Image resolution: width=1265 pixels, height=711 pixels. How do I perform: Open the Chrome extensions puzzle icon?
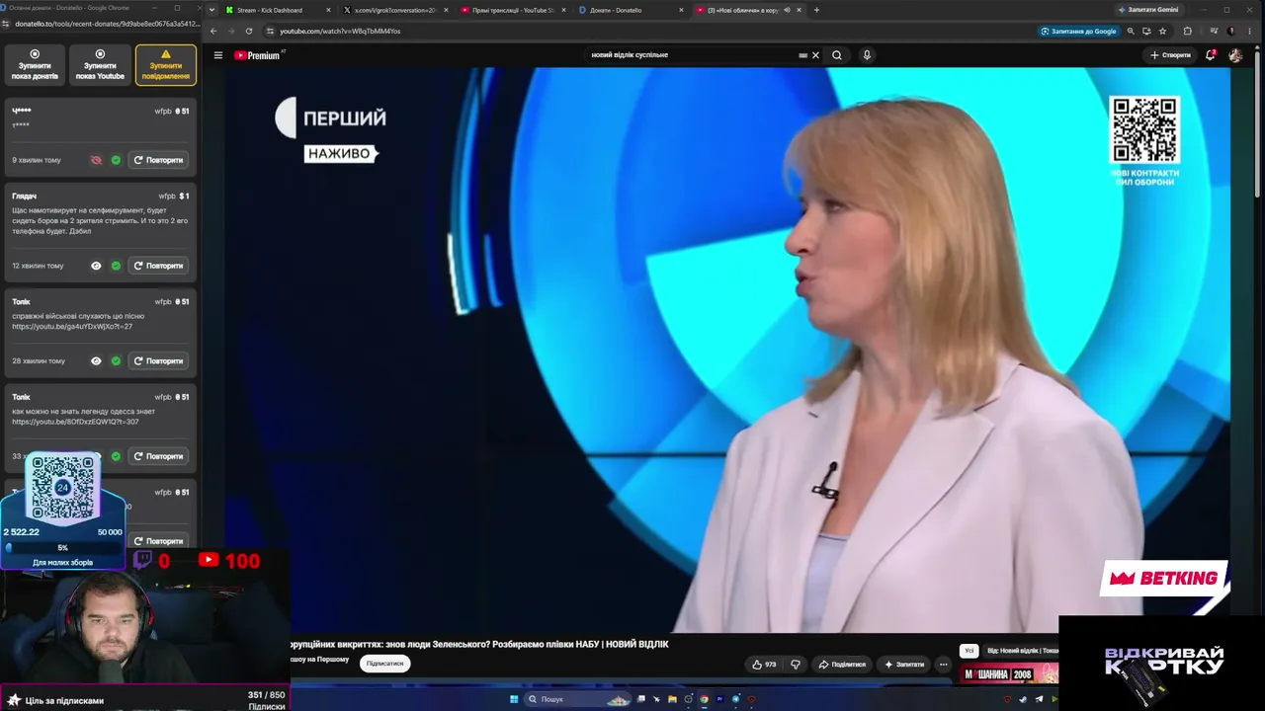[1188, 31]
